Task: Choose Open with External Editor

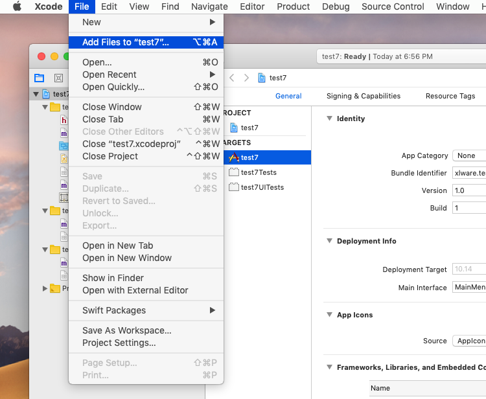Action: click(146, 290)
